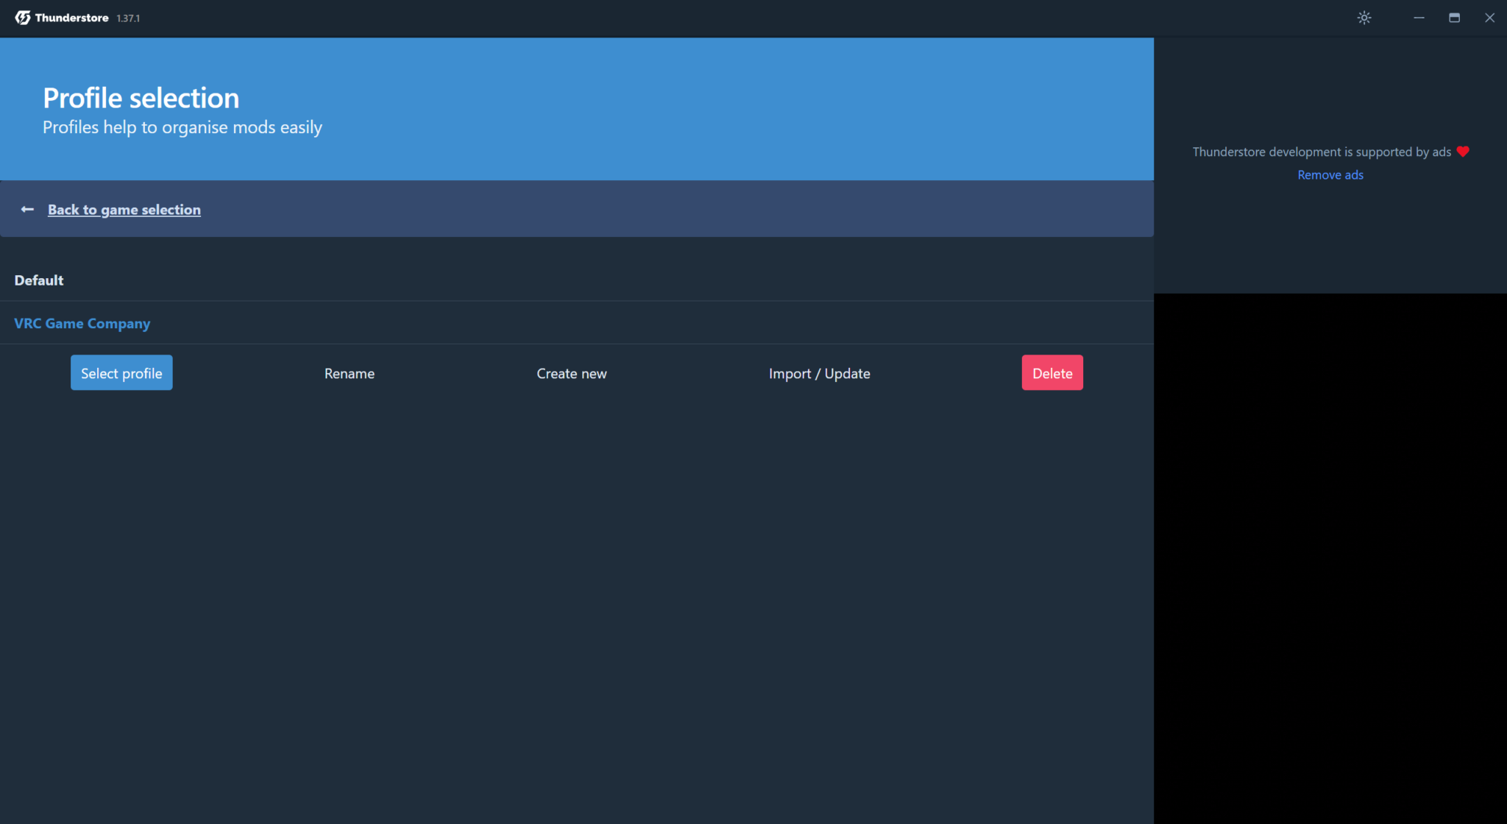Click the back arrow icon
The height and width of the screenshot is (824, 1507).
27,209
